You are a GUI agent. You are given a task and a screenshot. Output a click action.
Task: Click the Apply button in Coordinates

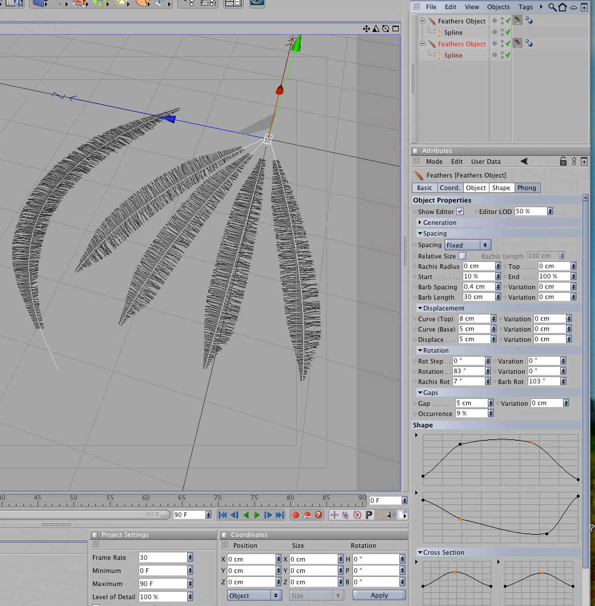tap(379, 595)
